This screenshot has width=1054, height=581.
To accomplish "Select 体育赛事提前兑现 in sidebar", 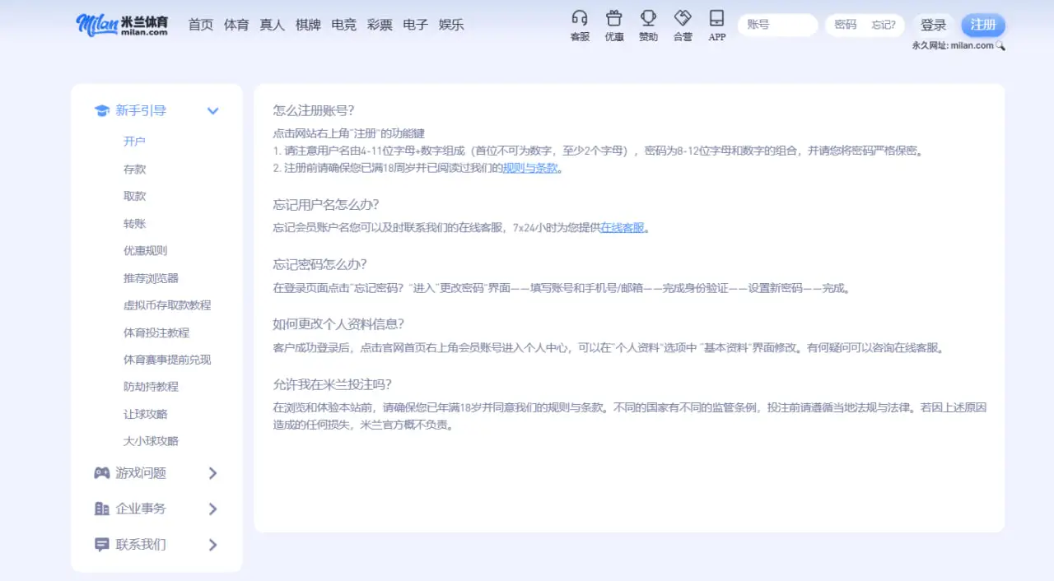I will 168,360.
